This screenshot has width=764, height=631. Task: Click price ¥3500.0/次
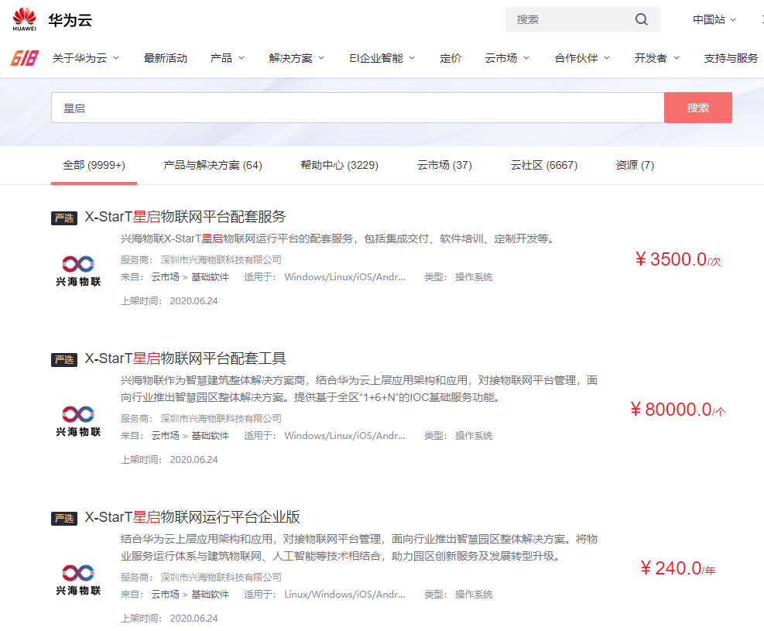(x=678, y=259)
